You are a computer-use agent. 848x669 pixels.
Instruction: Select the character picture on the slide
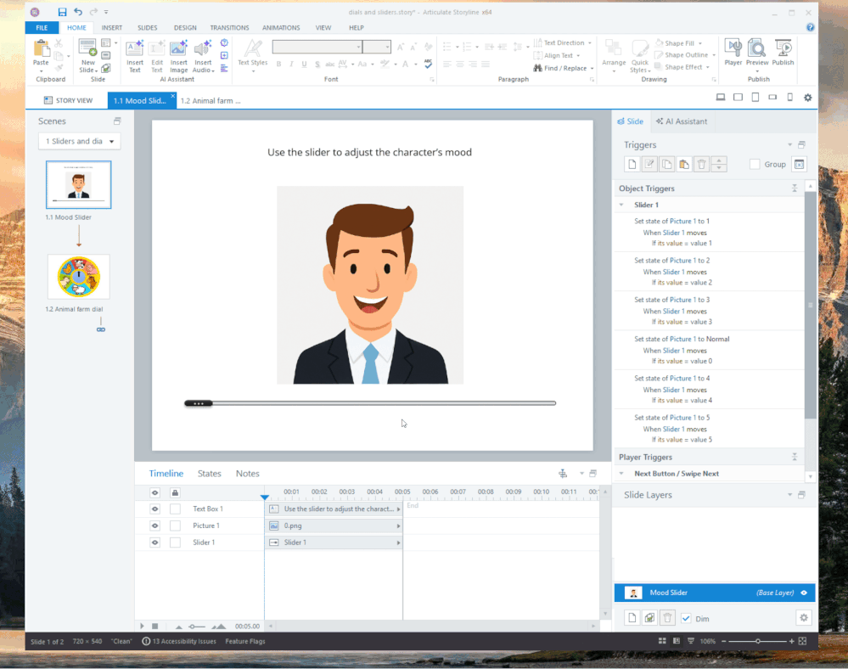coord(370,285)
